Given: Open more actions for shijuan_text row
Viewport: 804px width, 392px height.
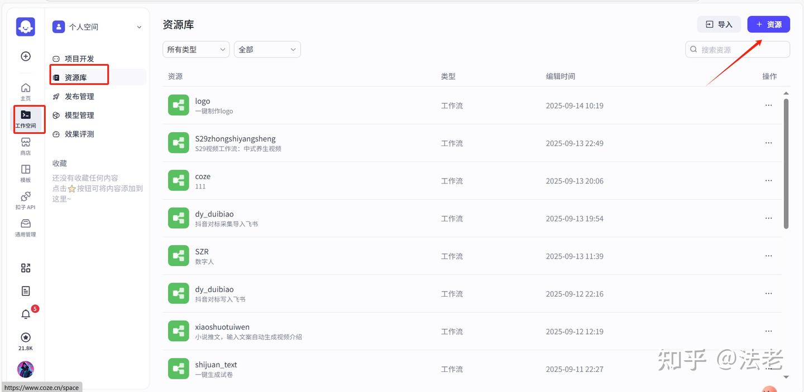Looking at the screenshot, I should [769, 369].
